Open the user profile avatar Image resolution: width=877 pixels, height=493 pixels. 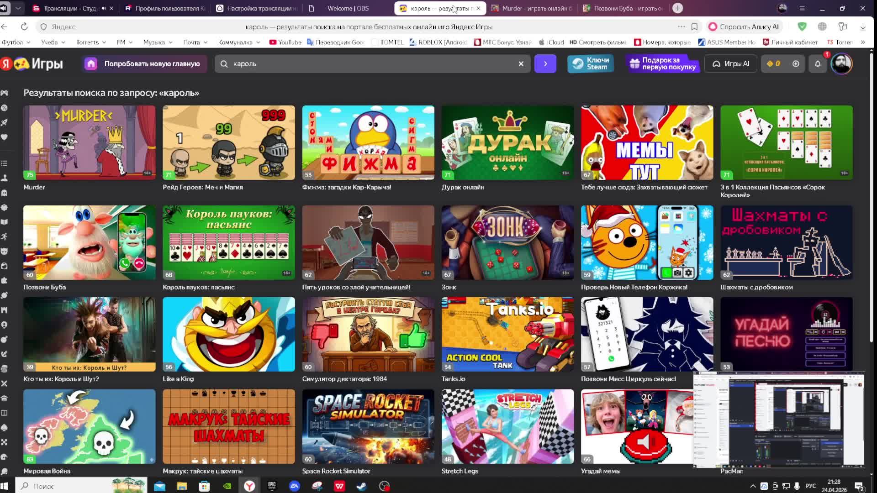(x=841, y=64)
